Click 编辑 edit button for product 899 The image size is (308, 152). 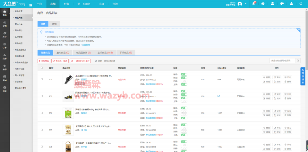266,132
